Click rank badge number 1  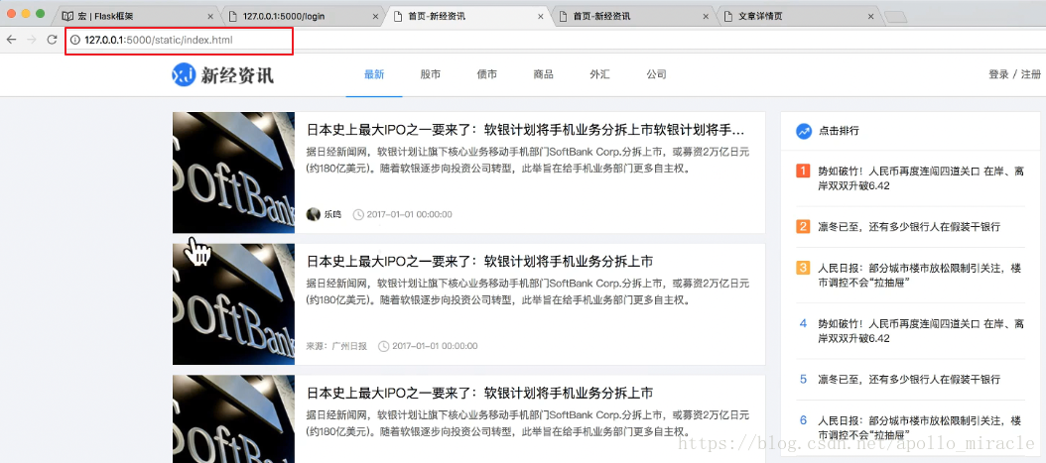click(x=803, y=172)
